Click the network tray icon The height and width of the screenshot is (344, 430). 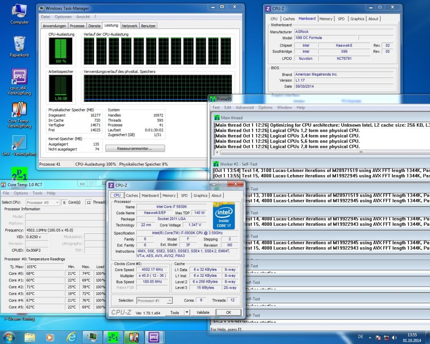point(386,338)
